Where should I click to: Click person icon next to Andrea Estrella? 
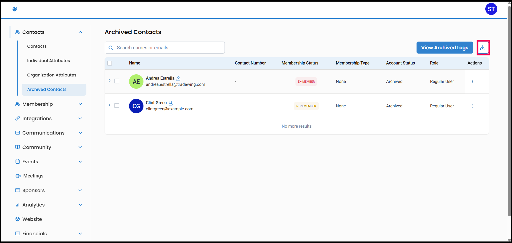point(178,78)
